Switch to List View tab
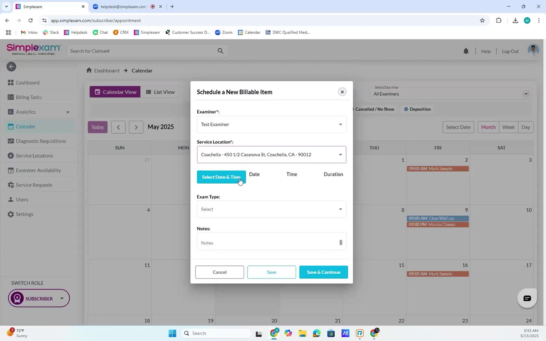 click(x=160, y=92)
